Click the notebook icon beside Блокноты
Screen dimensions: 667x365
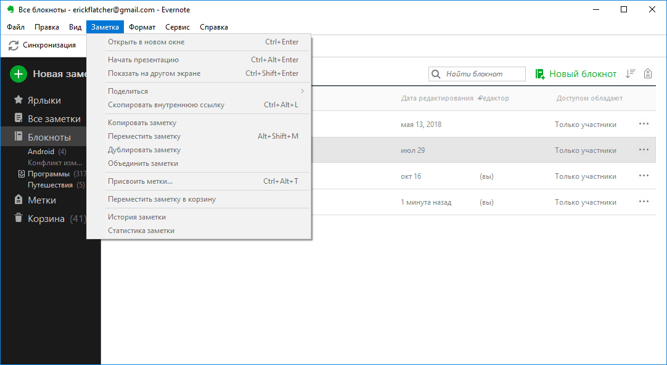[18, 136]
